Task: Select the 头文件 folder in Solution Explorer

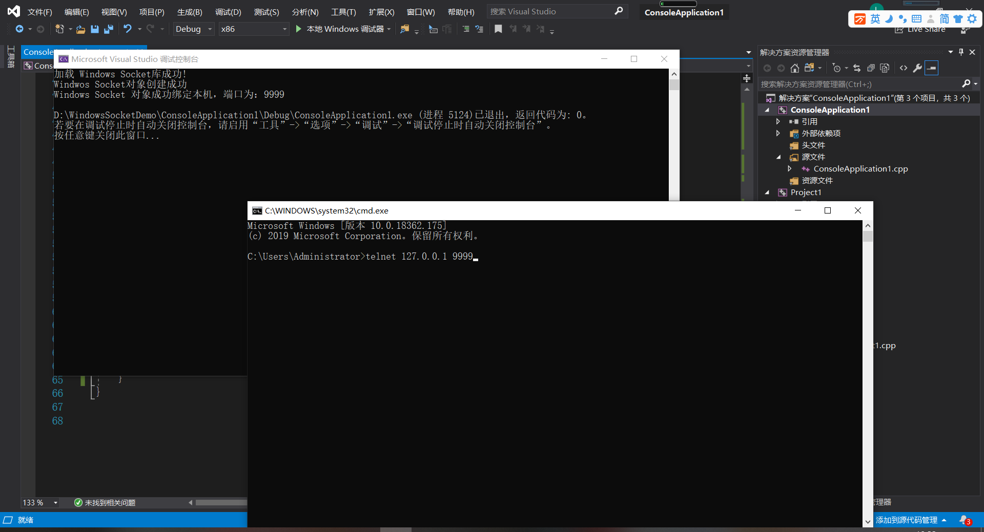Action: coord(813,145)
